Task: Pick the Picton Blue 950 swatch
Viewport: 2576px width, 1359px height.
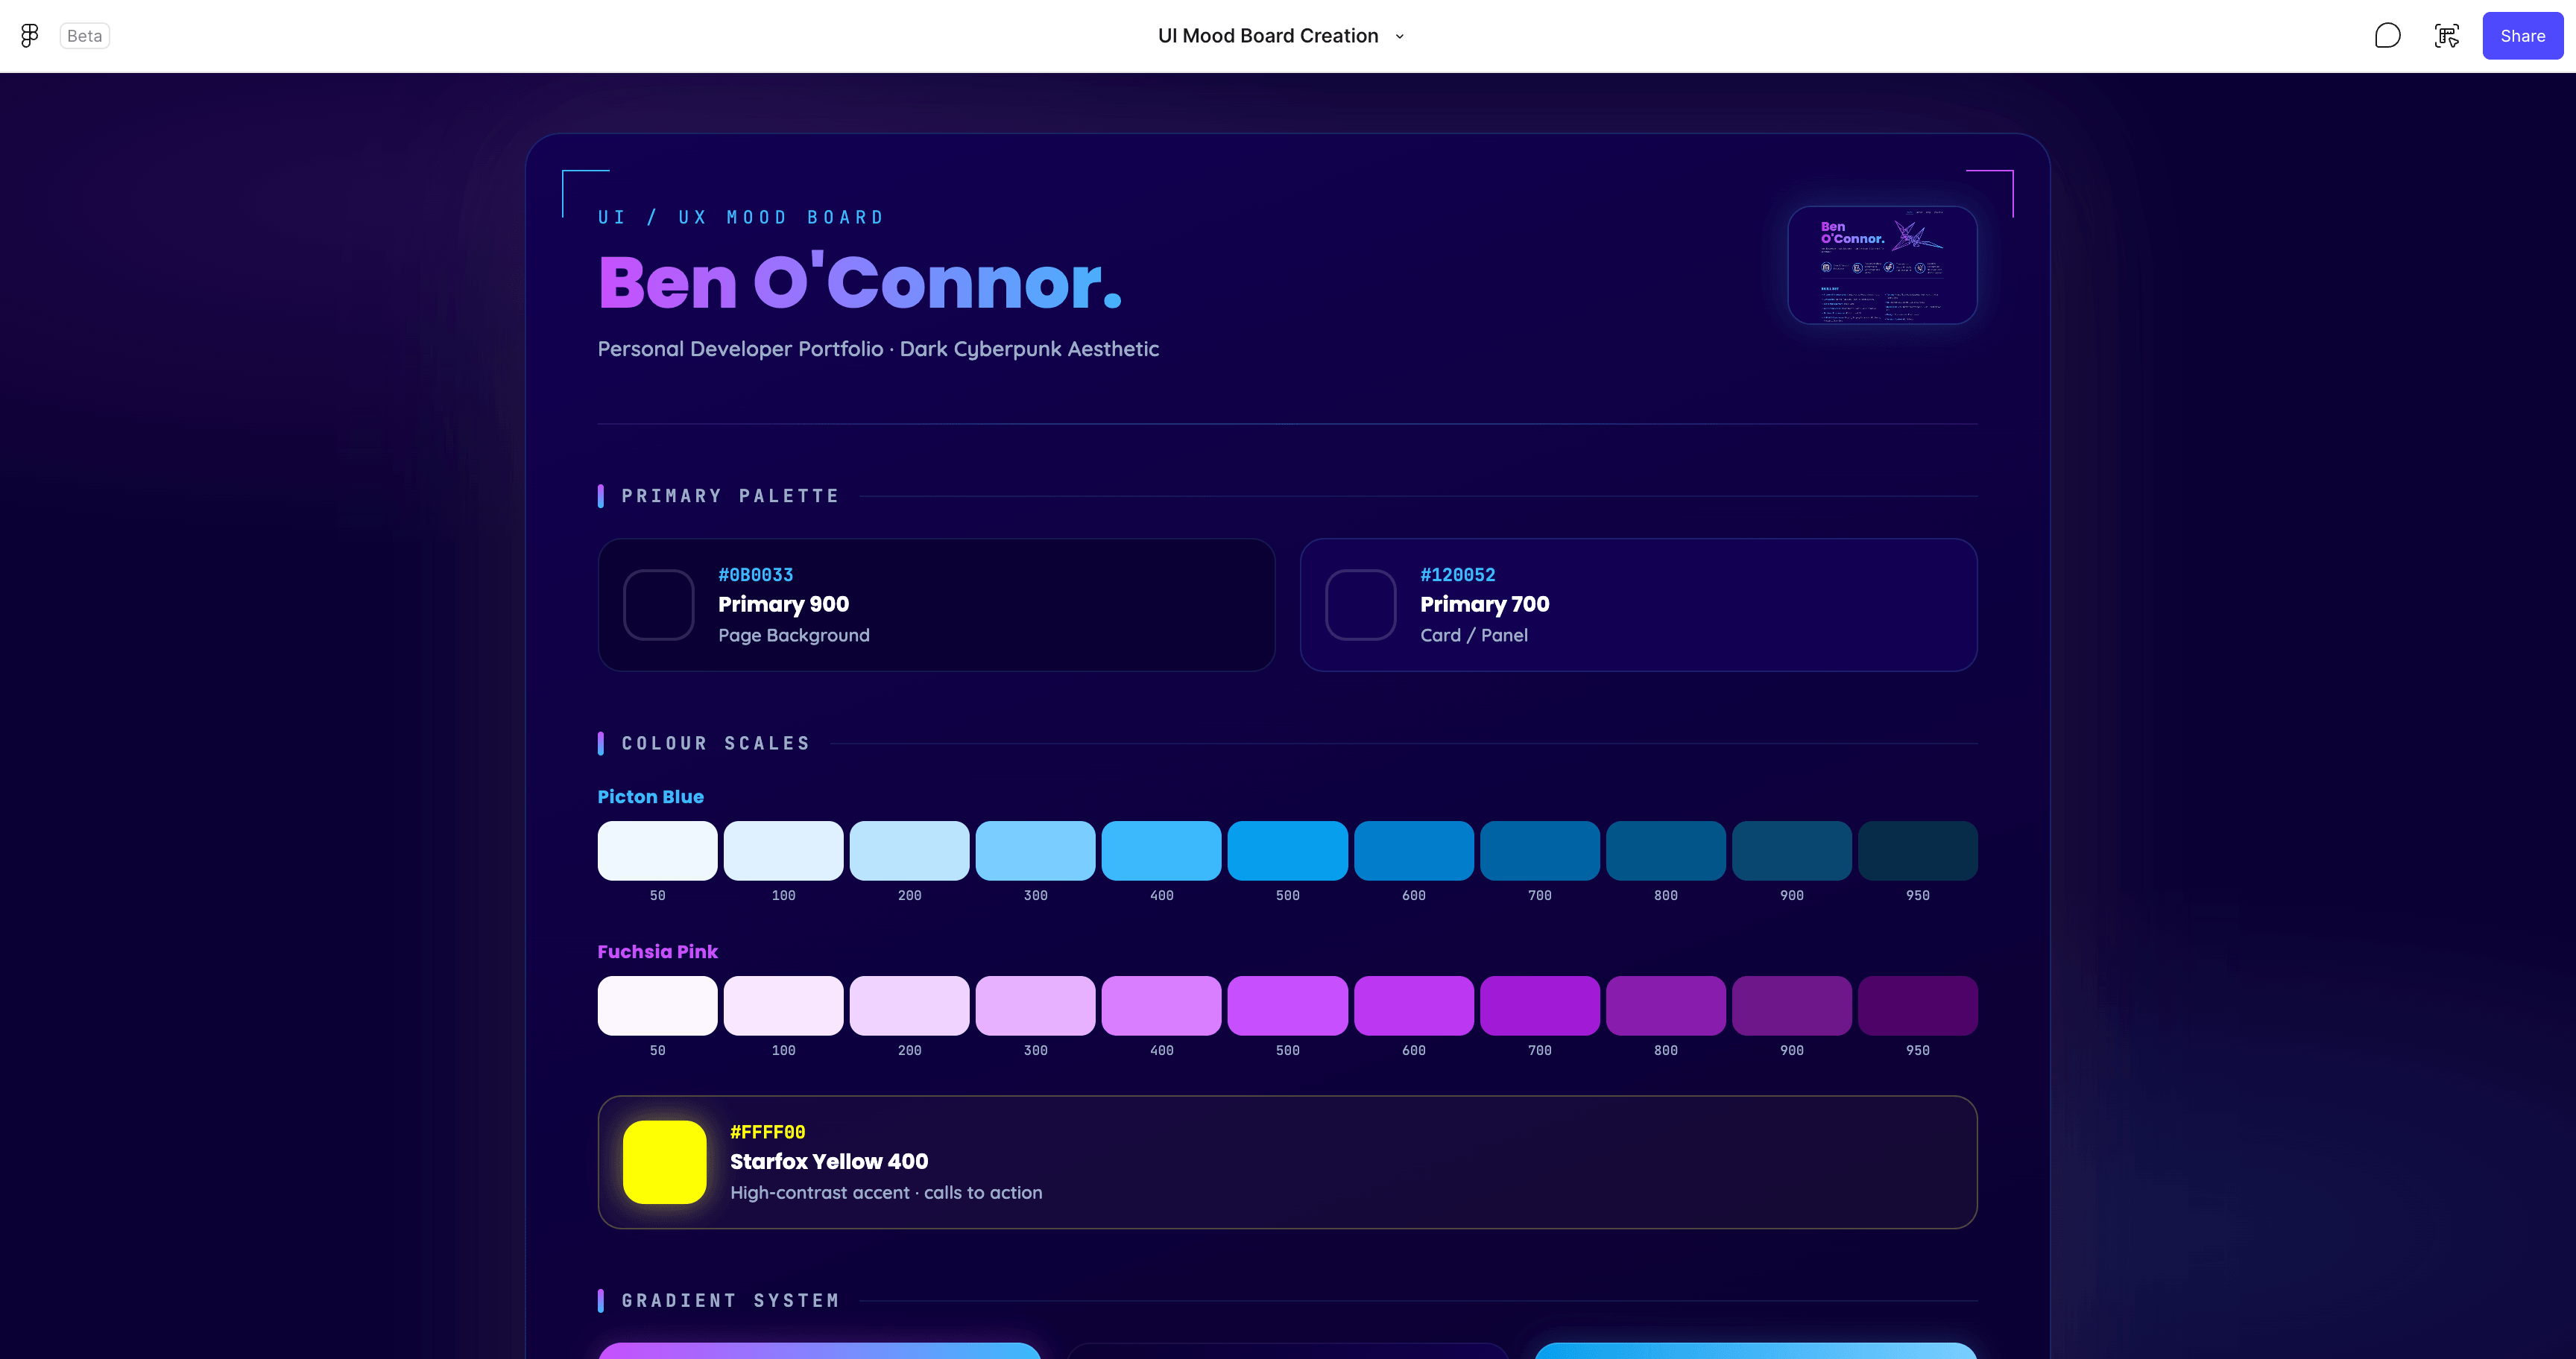Action: (x=1918, y=850)
